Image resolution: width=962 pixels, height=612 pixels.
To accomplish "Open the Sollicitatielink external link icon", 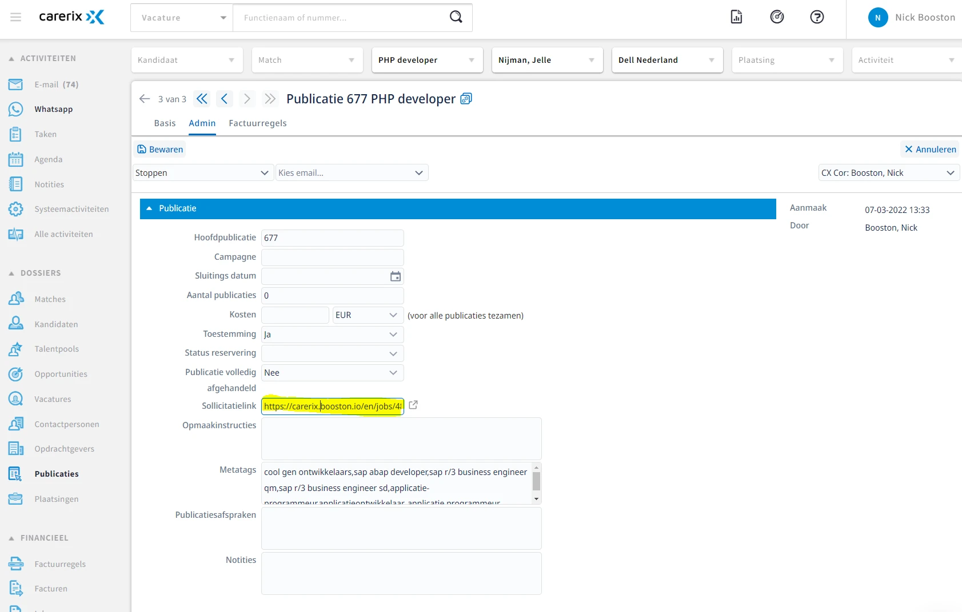I will click(413, 405).
